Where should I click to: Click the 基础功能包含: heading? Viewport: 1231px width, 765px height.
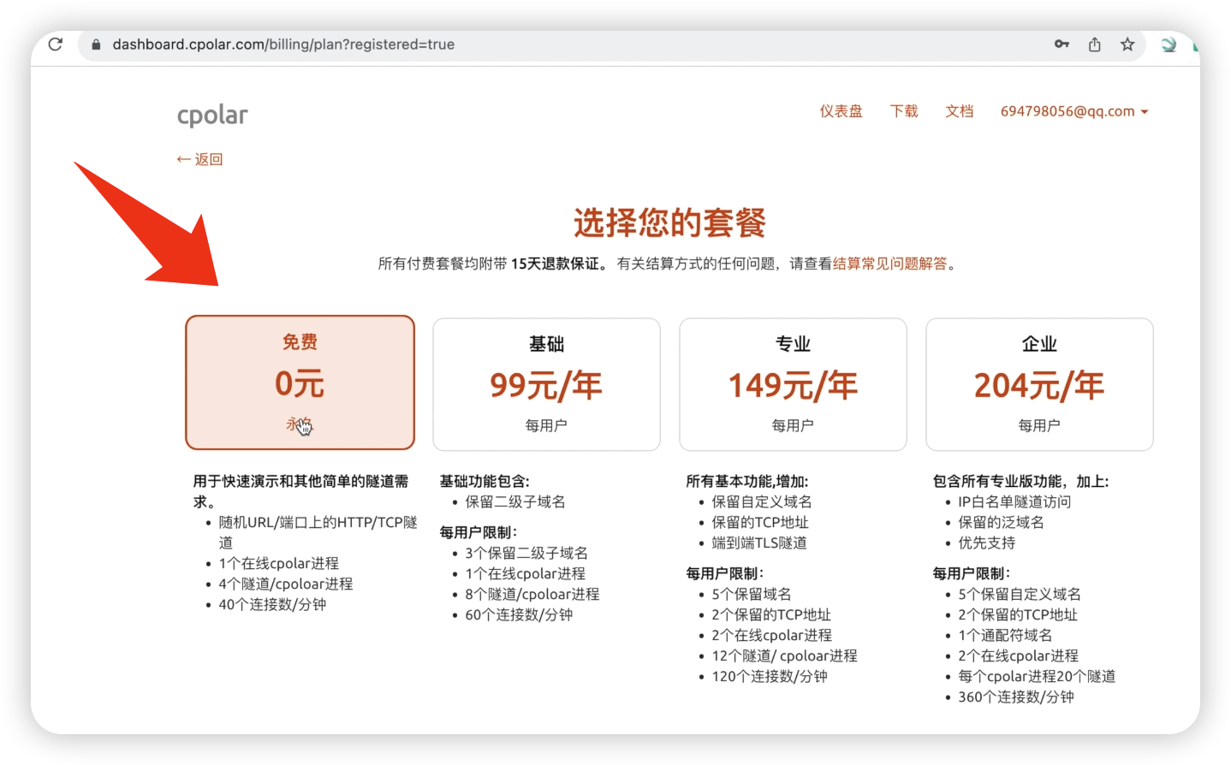(485, 482)
